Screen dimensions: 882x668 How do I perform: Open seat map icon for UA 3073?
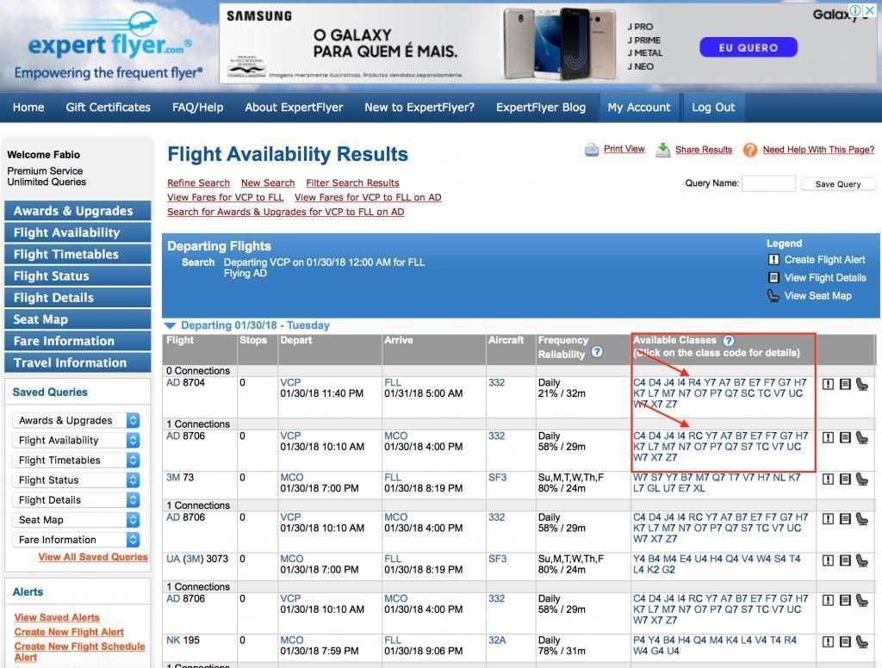tap(861, 560)
